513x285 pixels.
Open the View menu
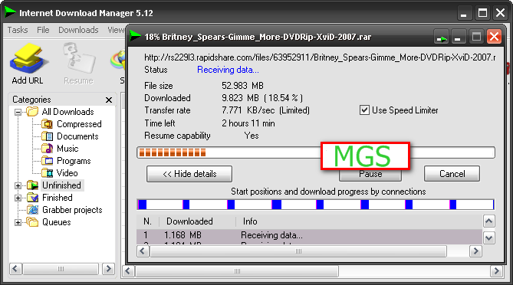click(x=116, y=30)
